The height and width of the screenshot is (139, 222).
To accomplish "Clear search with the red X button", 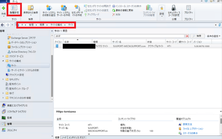I will pos(187,36).
